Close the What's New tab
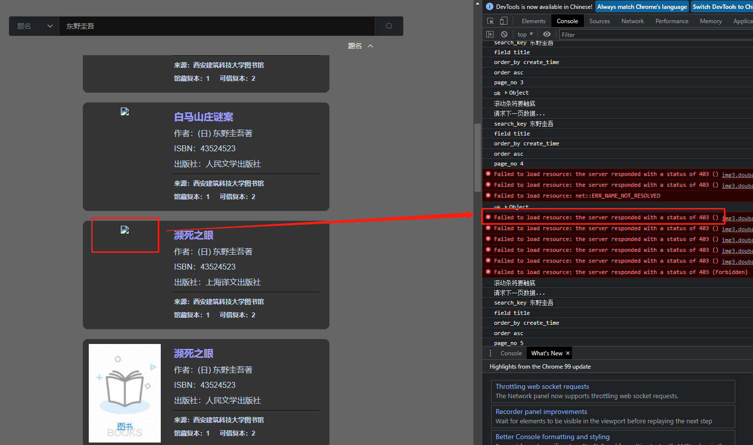 pyautogui.click(x=568, y=353)
